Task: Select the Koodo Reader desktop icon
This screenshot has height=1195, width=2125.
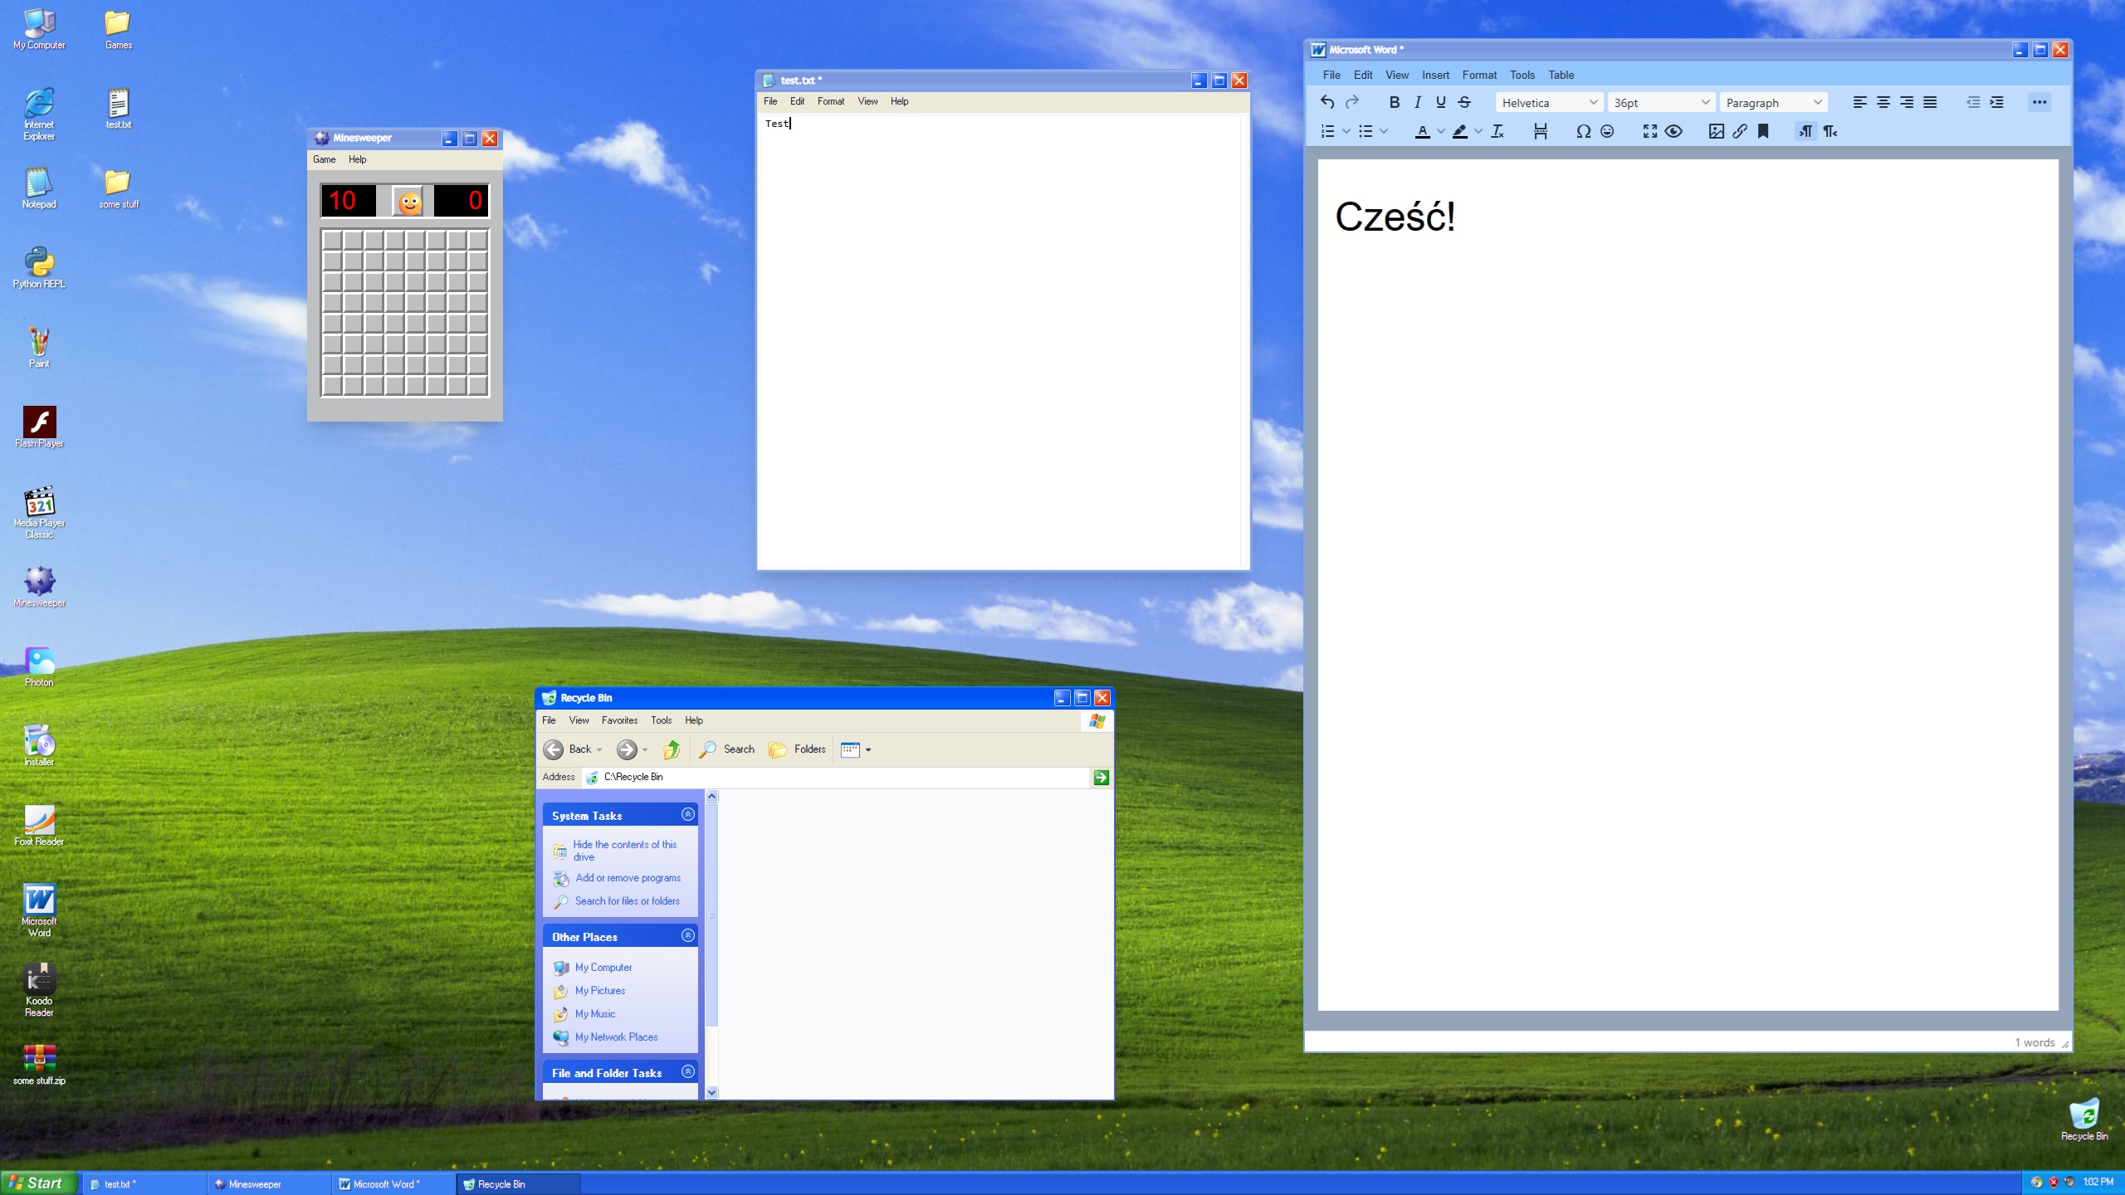Action: coord(39,990)
